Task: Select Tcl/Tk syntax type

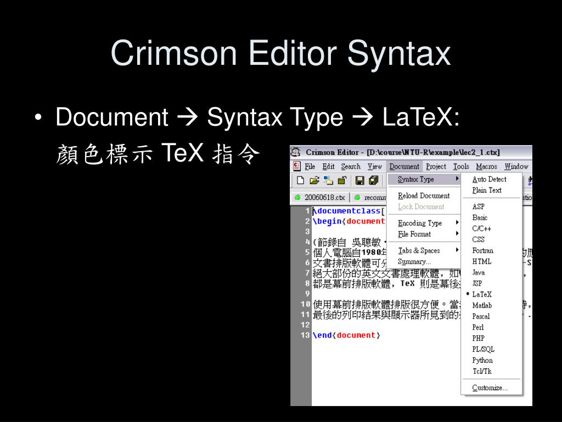Action: tap(491, 371)
